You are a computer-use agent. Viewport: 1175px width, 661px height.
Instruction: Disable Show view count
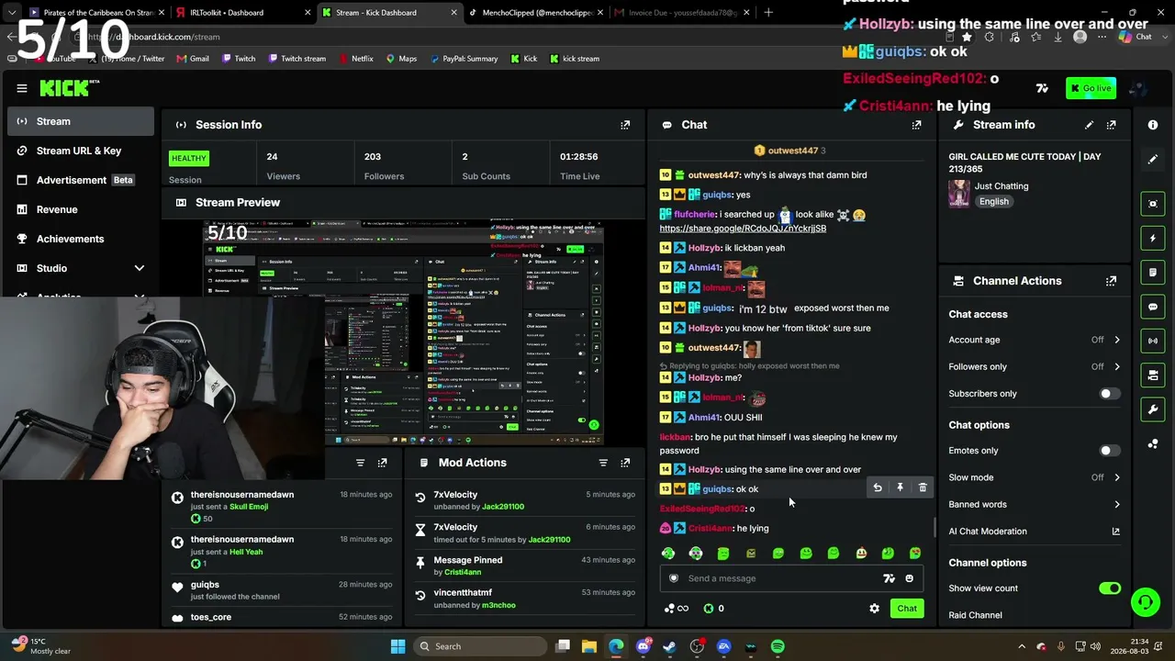1110,588
